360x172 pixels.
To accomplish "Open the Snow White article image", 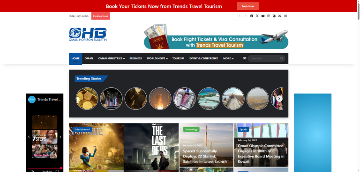I will click(x=96, y=148).
